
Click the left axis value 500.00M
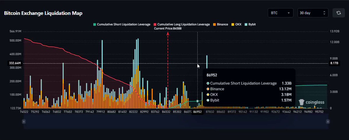pos(15,41)
